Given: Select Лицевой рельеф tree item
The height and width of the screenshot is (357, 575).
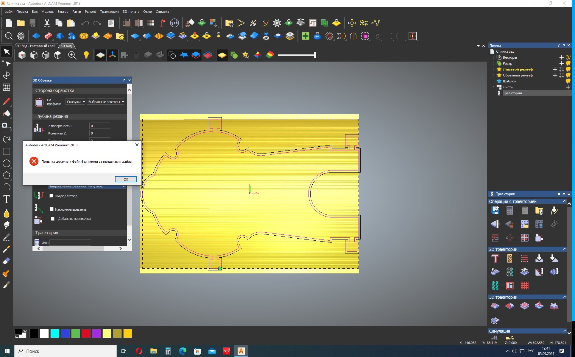Looking at the screenshot, I should tap(518, 69).
